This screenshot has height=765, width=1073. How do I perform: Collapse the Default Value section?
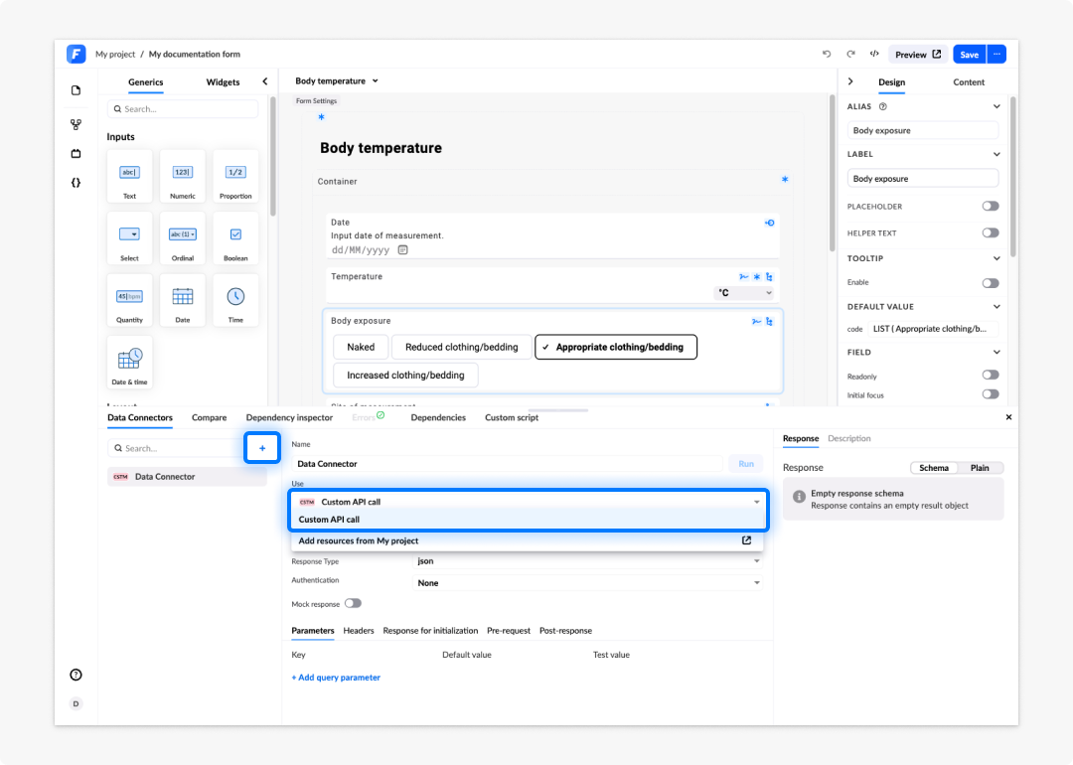(996, 307)
